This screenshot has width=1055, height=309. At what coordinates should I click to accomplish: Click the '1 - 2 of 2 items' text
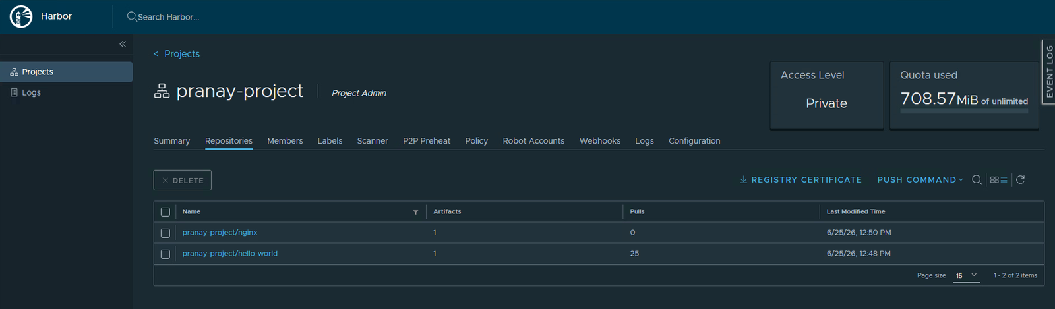[1015, 275]
